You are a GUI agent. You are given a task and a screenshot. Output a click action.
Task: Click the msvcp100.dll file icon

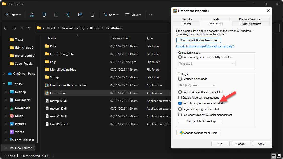[x=47, y=101]
